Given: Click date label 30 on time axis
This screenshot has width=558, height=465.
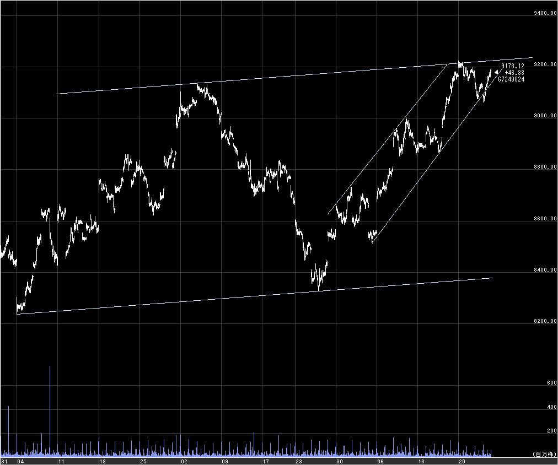Looking at the screenshot, I should (340, 462).
